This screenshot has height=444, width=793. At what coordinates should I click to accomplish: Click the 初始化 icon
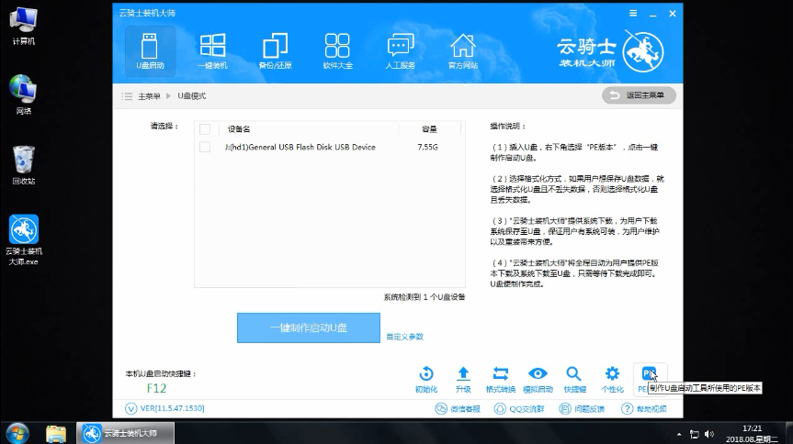point(426,380)
